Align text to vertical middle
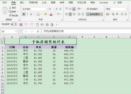Viewport: 131px width, 94px height. click(70, 9)
